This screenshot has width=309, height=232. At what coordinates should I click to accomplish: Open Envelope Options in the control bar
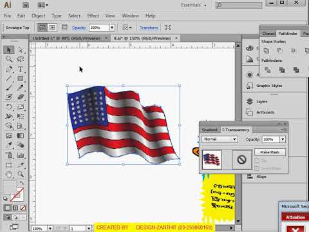[64, 28]
